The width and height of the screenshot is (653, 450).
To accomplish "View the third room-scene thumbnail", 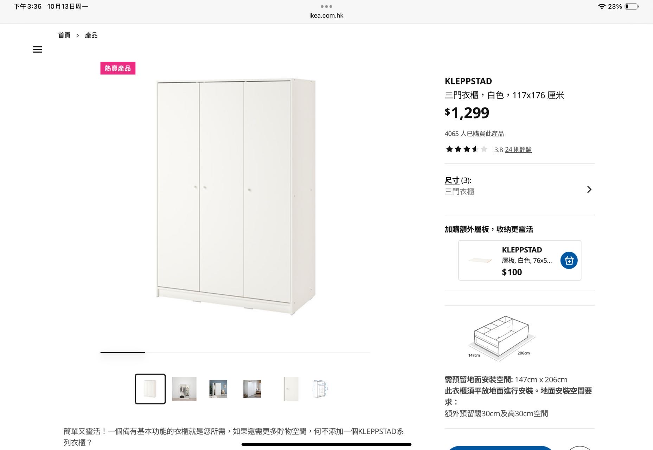I will (x=218, y=389).
